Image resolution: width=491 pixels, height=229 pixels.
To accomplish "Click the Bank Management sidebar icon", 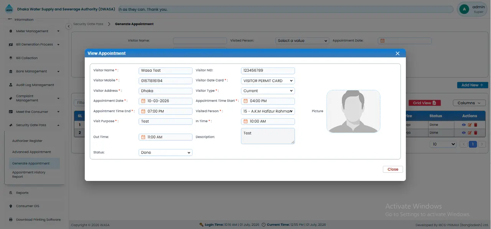I will pyautogui.click(x=11, y=72).
